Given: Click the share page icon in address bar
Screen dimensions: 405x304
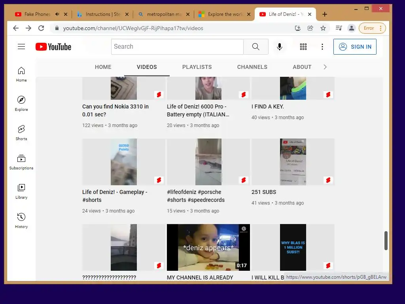Looking at the screenshot, I should pos(310,28).
